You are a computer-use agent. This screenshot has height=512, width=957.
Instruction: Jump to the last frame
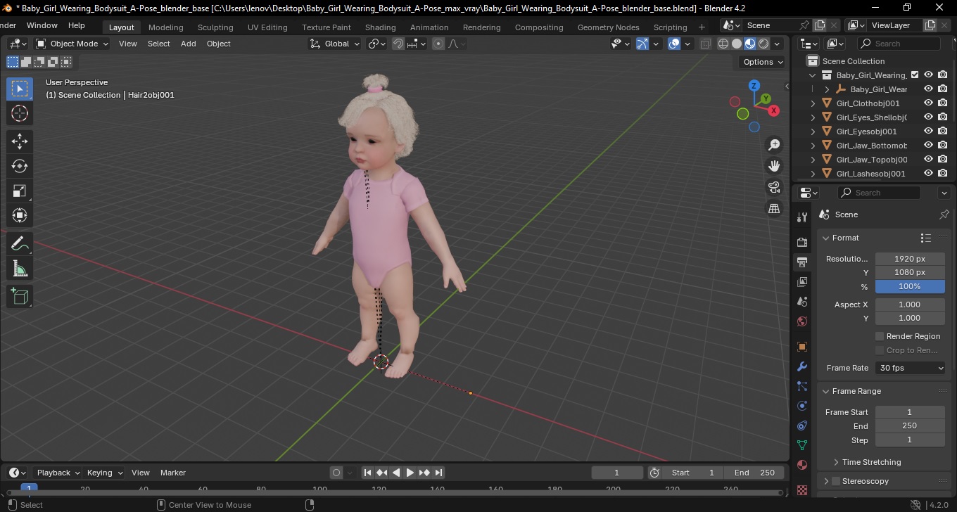click(x=439, y=473)
